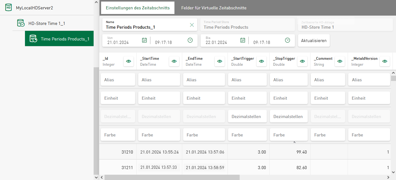Viewport: 396px width, 180px height.
Task: Select HD-Store Time 1_1 in tree
Action: point(46,23)
